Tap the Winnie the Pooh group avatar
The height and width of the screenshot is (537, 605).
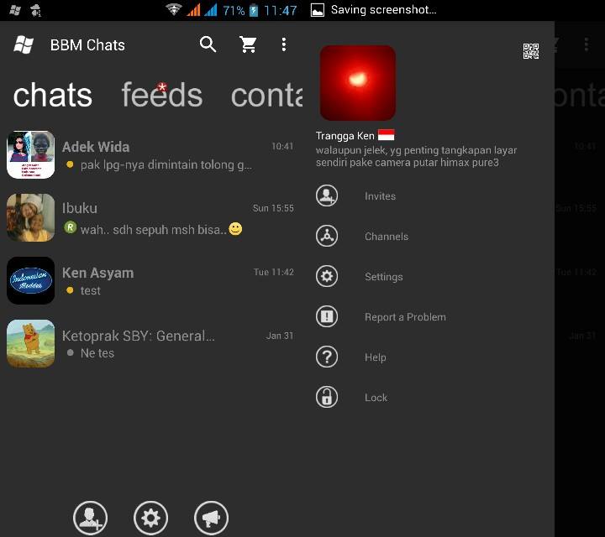click(30, 343)
